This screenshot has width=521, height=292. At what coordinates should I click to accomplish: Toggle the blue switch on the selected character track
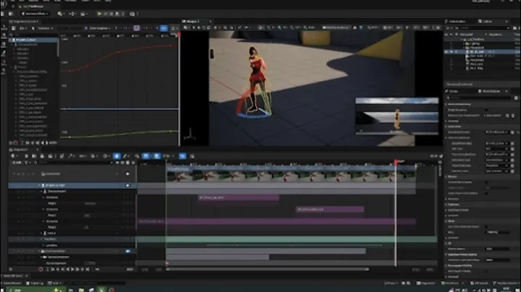click(128, 185)
